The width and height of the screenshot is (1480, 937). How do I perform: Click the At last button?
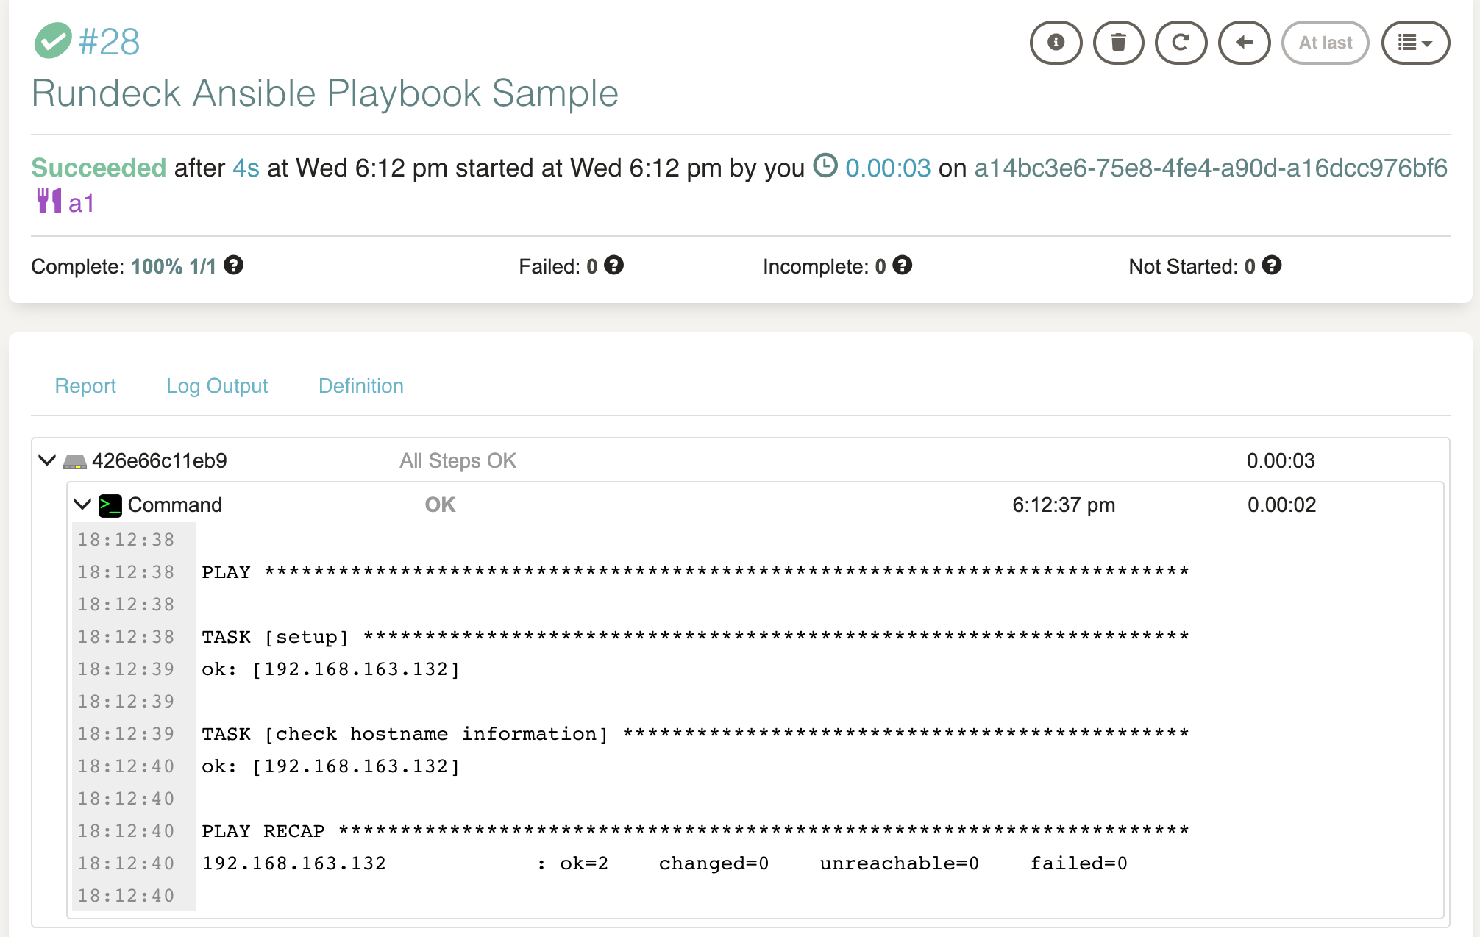tap(1324, 43)
